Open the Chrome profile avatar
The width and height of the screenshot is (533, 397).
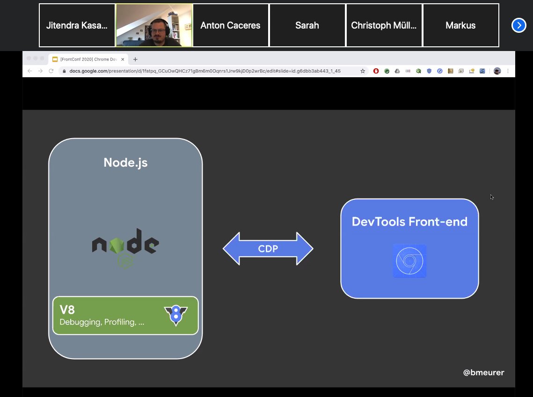pyautogui.click(x=497, y=71)
